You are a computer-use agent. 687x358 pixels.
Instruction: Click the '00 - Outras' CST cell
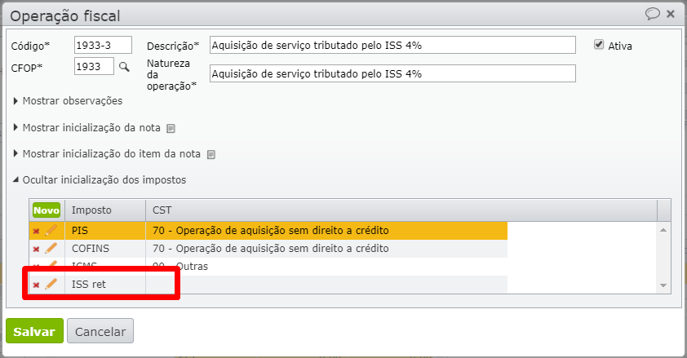click(326, 266)
